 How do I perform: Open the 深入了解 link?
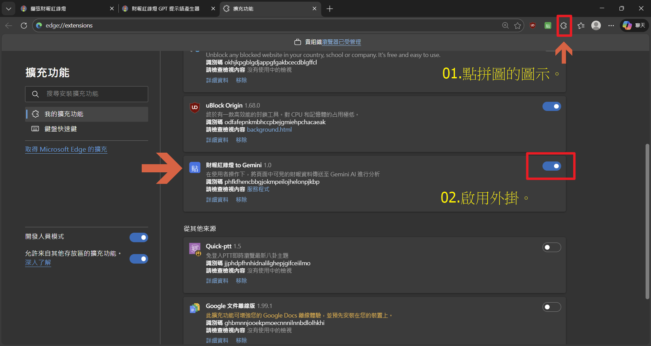tap(38, 263)
